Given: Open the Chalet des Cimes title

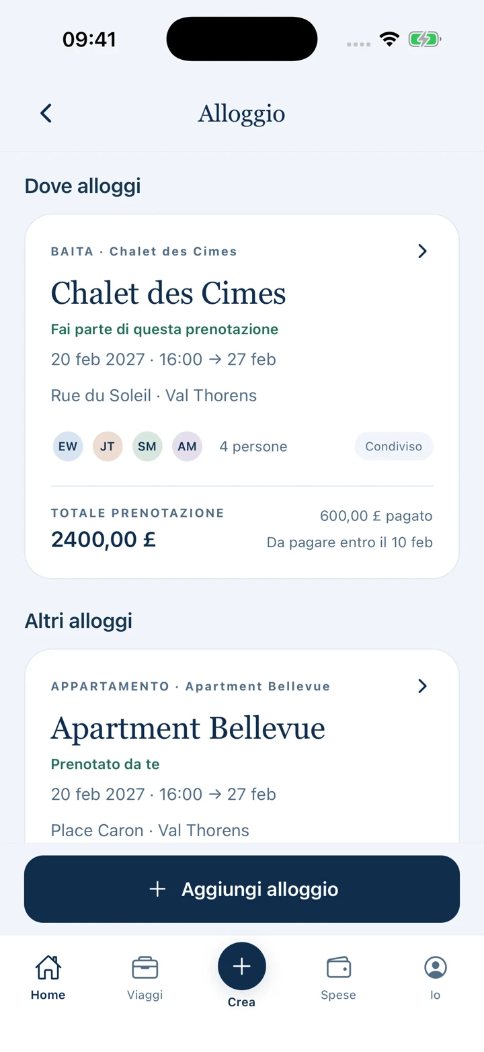Looking at the screenshot, I should pyautogui.click(x=169, y=293).
